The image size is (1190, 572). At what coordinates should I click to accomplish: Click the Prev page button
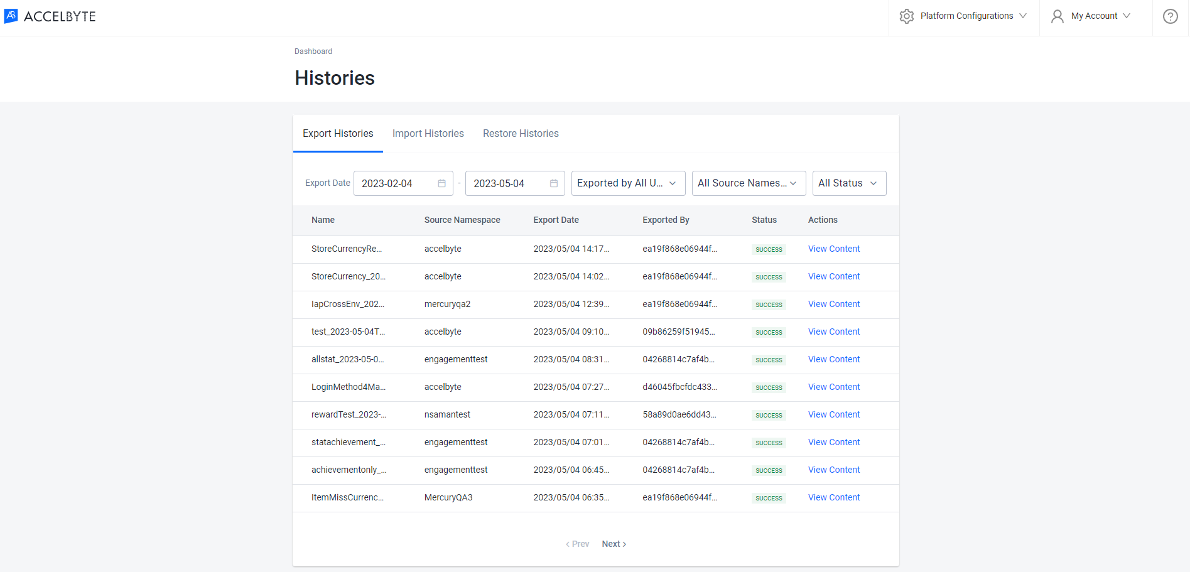[577, 544]
